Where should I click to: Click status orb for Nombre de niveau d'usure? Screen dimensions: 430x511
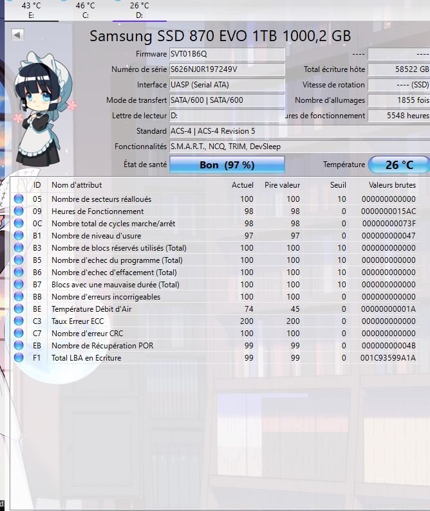point(19,236)
